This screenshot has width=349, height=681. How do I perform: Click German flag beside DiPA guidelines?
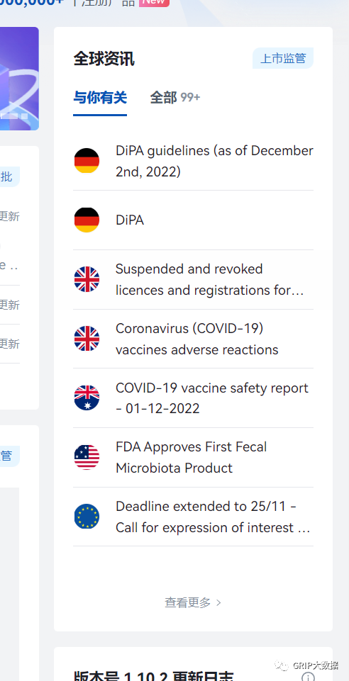[x=87, y=161]
